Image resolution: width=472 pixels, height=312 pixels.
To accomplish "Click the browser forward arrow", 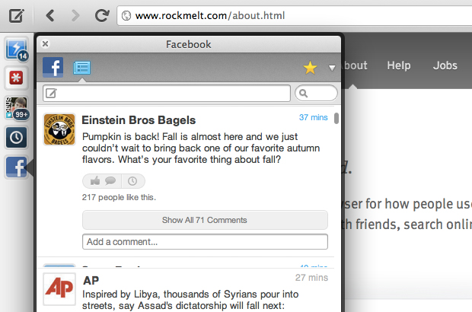I will point(75,16).
